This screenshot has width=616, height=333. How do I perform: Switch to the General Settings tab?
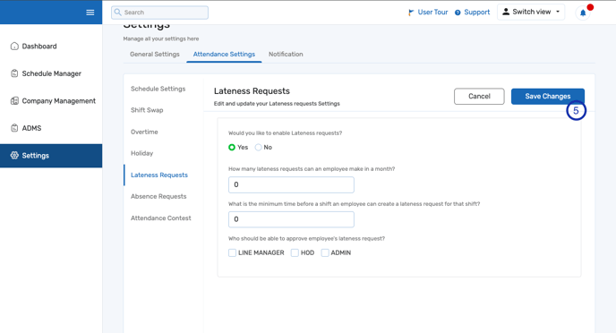tap(155, 55)
